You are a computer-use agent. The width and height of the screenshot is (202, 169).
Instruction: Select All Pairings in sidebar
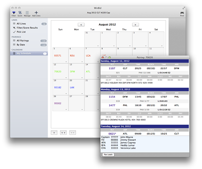[23, 41]
